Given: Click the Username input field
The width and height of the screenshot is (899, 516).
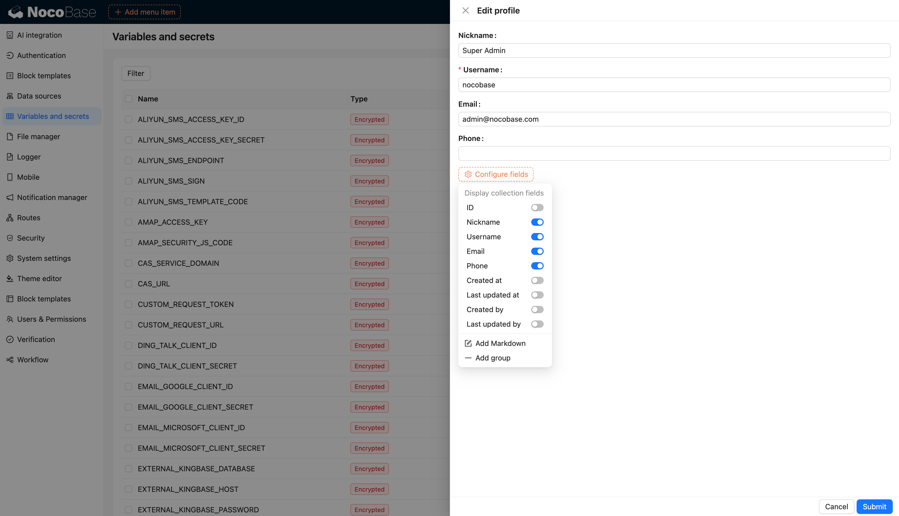Looking at the screenshot, I should point(674,85).
